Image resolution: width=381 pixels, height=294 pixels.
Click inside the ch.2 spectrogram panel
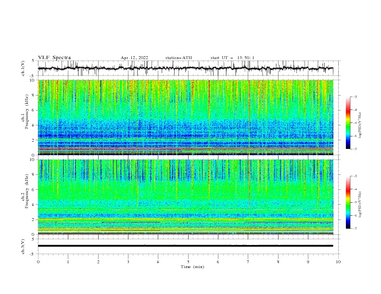[185, 197]
